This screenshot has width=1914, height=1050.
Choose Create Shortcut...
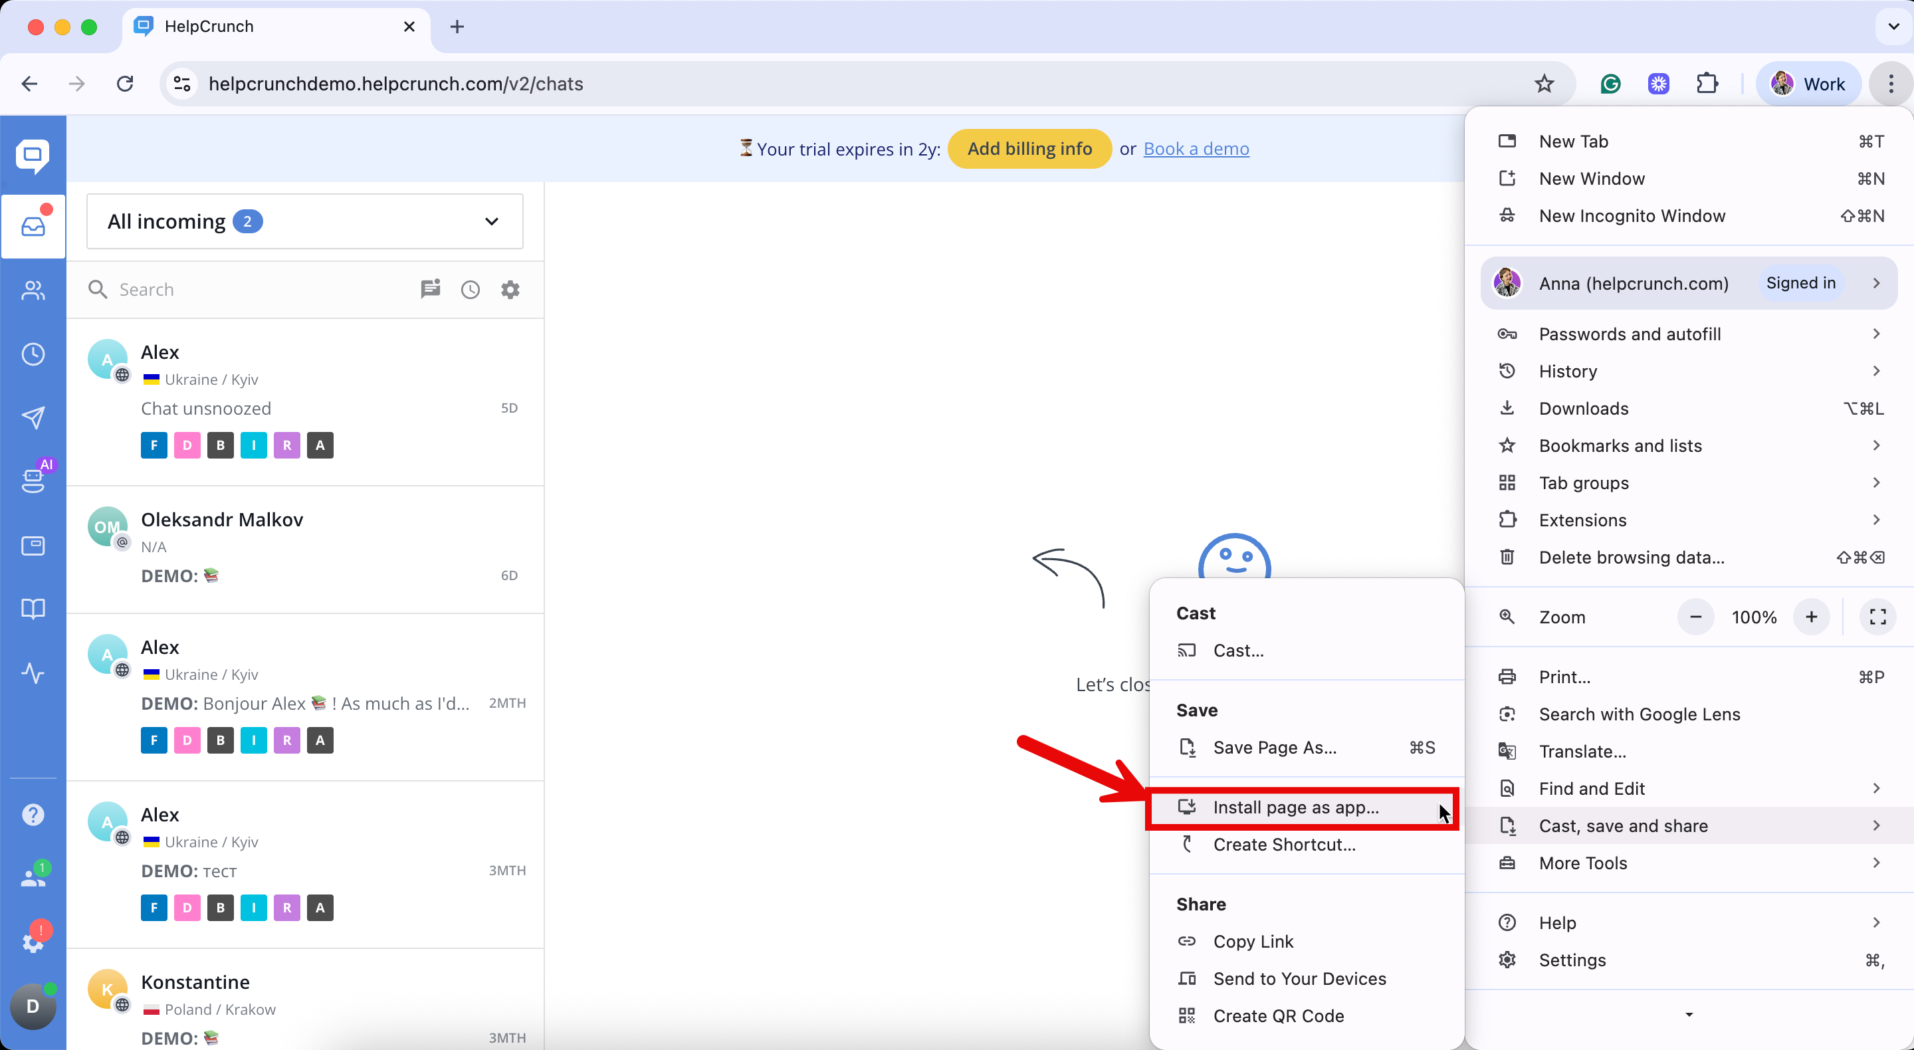1306,845
